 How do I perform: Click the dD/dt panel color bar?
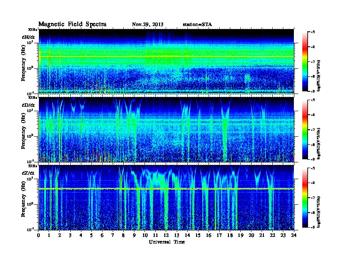305,129
